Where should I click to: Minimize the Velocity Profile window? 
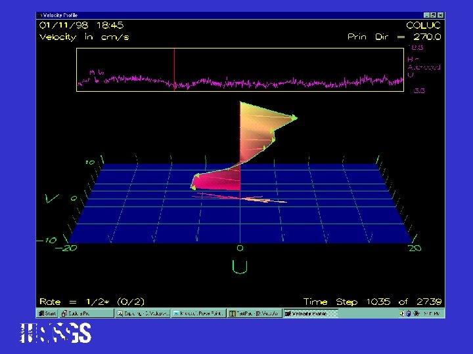click(x=426, y=15)
